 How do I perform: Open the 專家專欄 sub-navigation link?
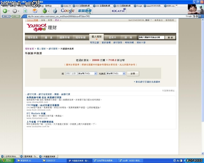point(106,43)
